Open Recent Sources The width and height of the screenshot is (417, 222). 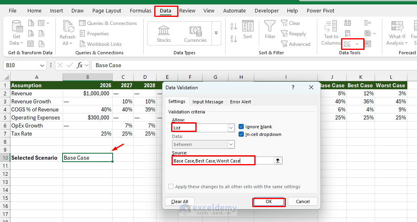(42, 34)
